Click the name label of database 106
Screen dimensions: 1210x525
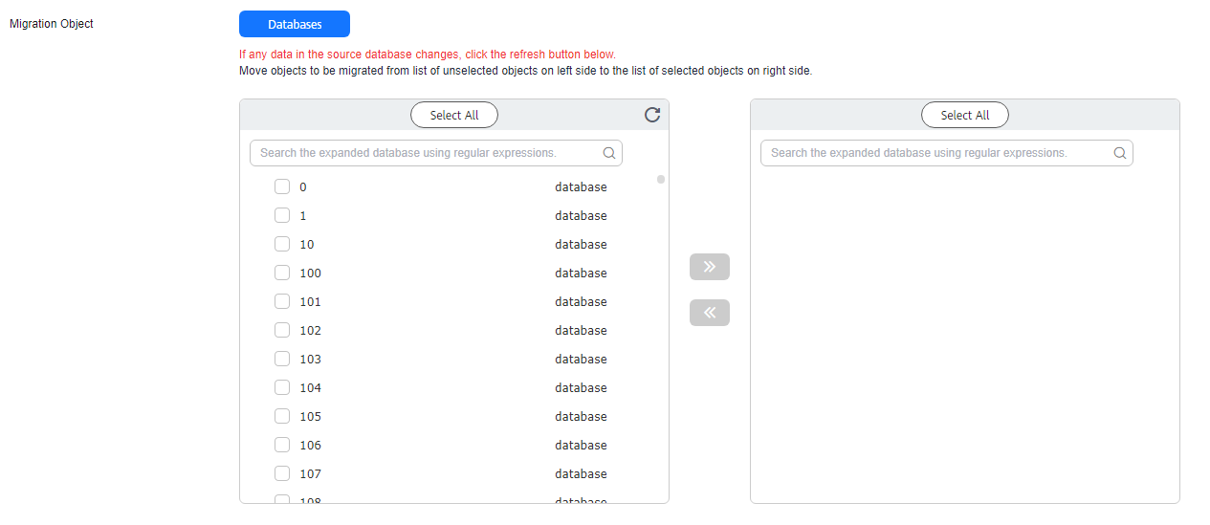coord(311,446)
